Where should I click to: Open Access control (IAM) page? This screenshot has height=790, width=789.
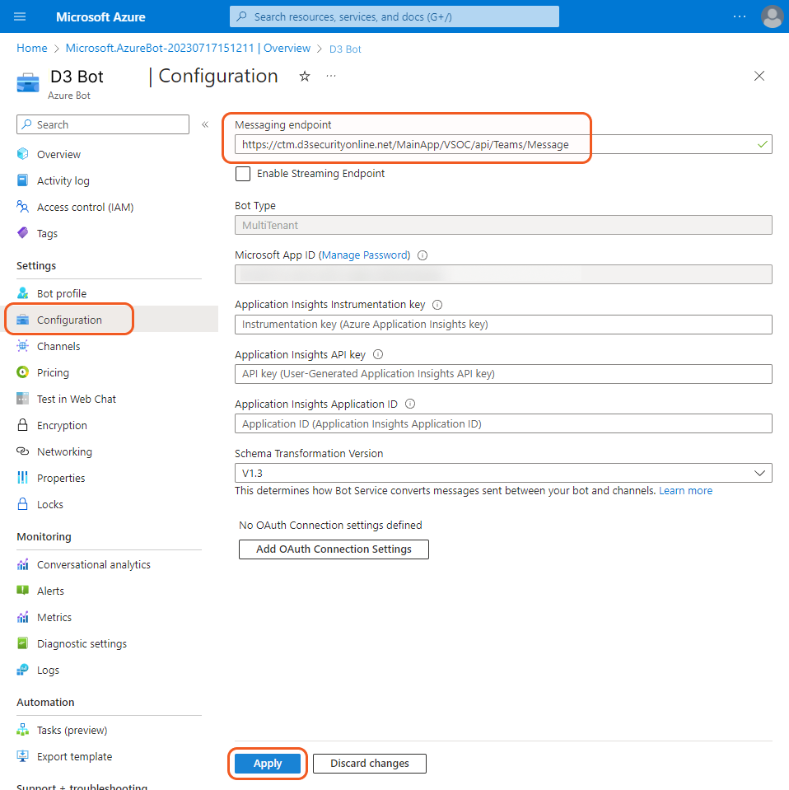(x=85, y=207)
